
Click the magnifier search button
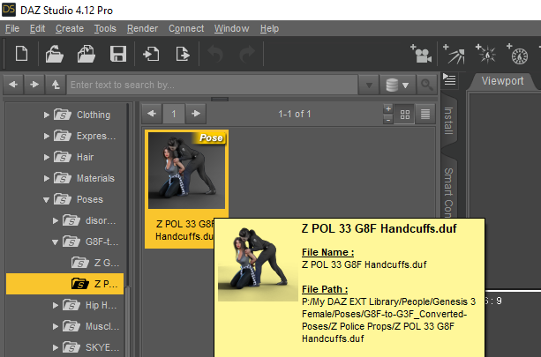427,85
